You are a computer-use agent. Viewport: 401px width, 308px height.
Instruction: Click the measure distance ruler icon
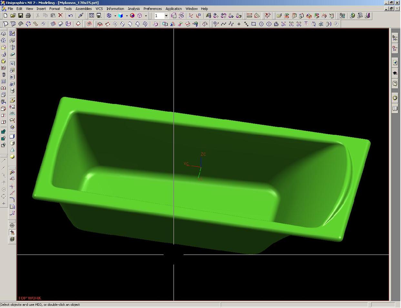click(249, 15)
